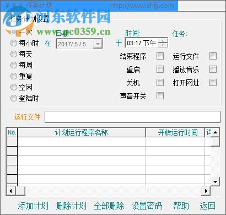Check the 运行文件 task checkbox
This screenshot has height=215, width=226.
click(213, 56)
